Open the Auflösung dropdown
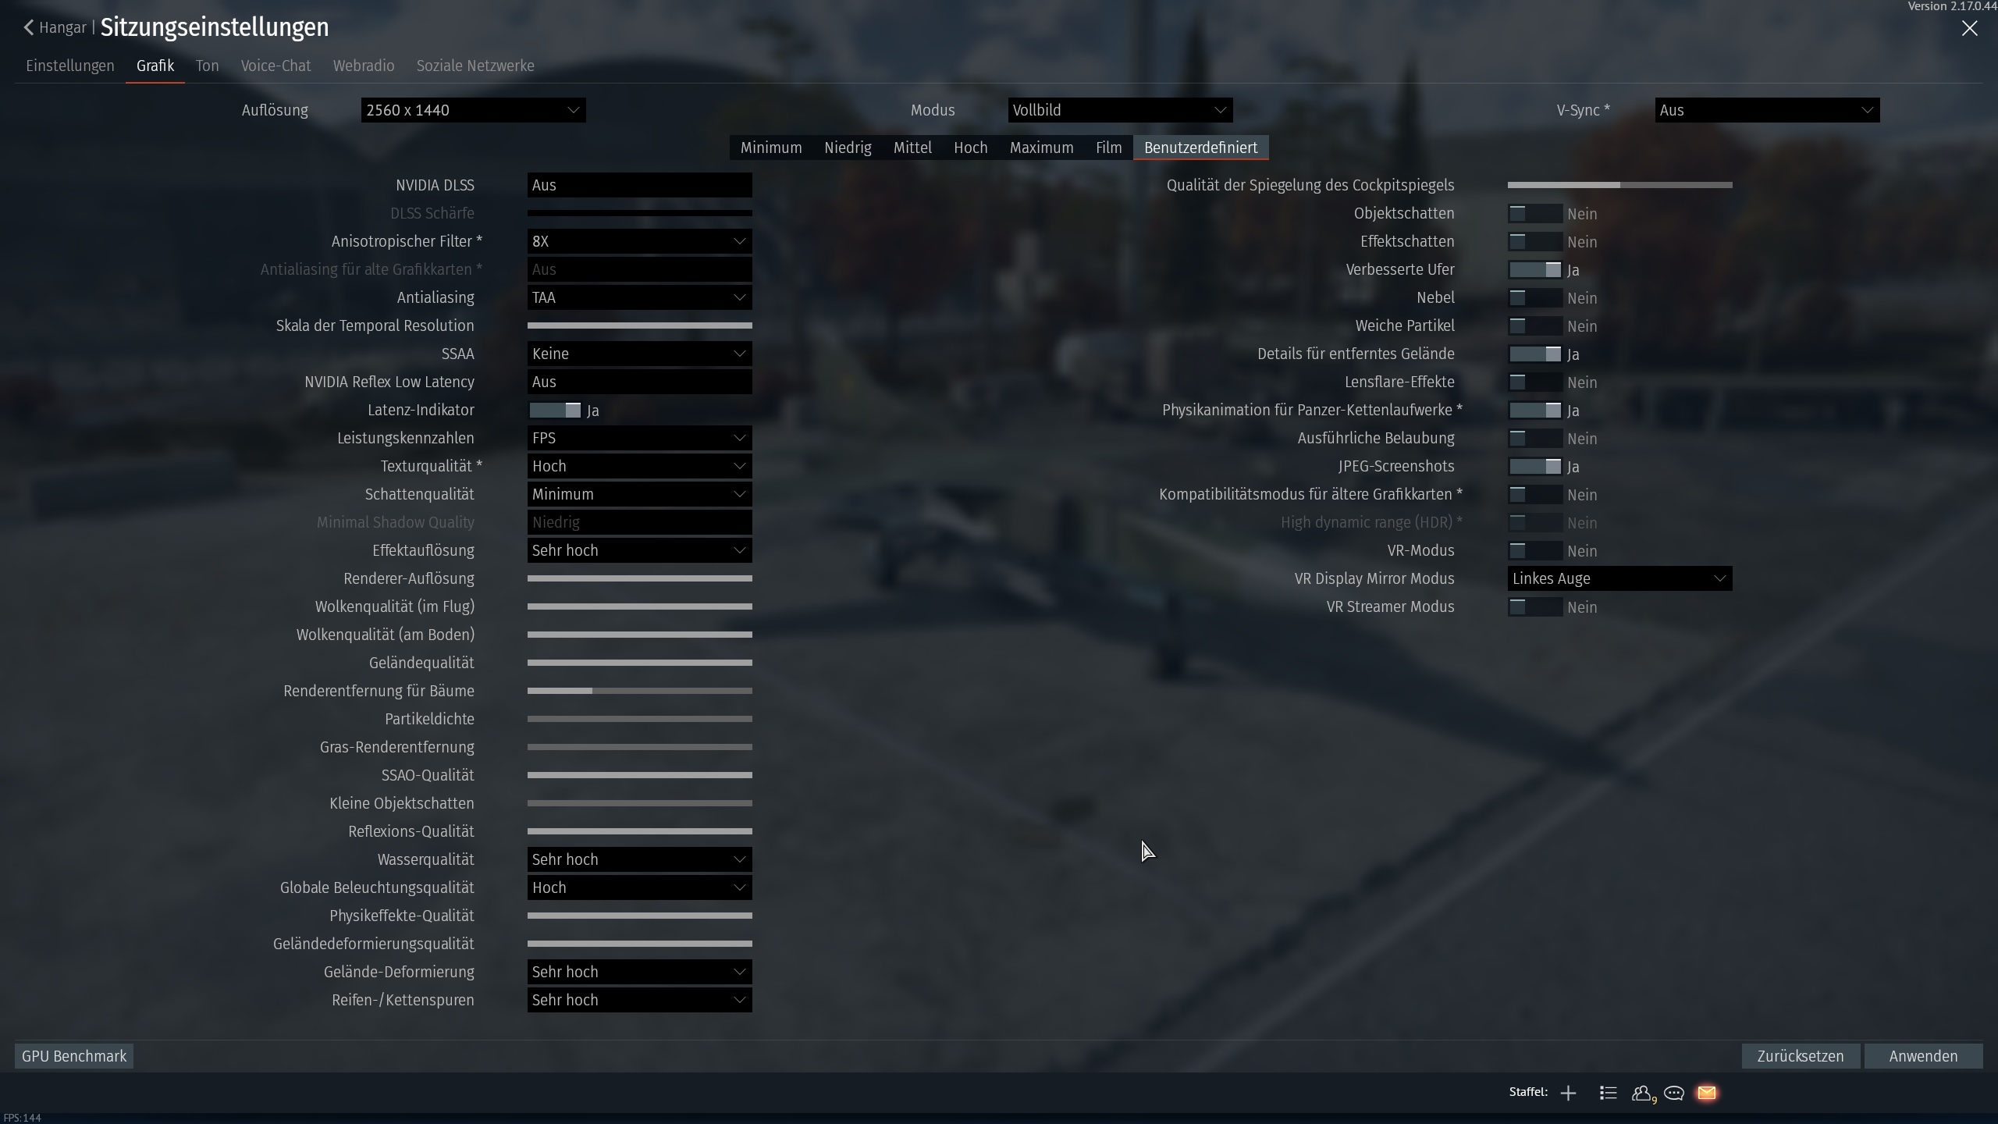Viewport: 1998px width, 1124px height. pos(473,110)
